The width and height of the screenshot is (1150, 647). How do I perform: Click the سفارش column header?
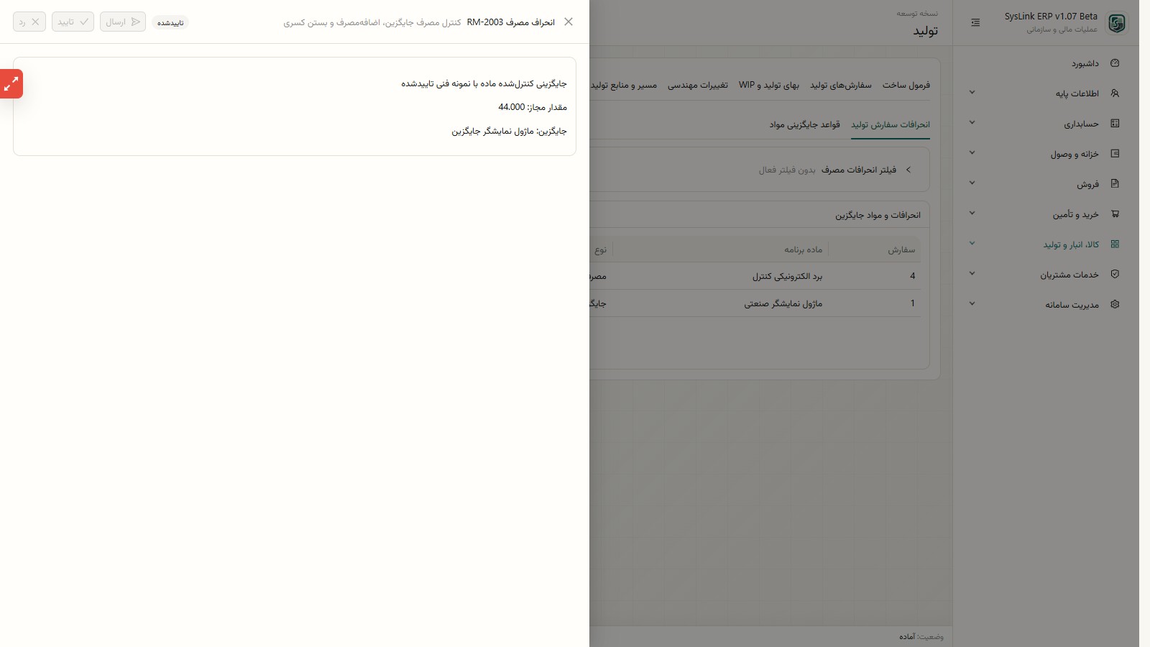[901, 249]
